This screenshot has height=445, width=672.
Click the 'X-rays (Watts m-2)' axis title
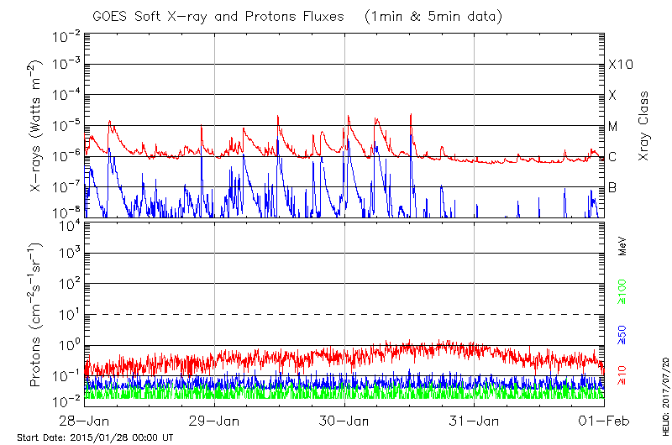pyautogui.click(x=37, y=126)
